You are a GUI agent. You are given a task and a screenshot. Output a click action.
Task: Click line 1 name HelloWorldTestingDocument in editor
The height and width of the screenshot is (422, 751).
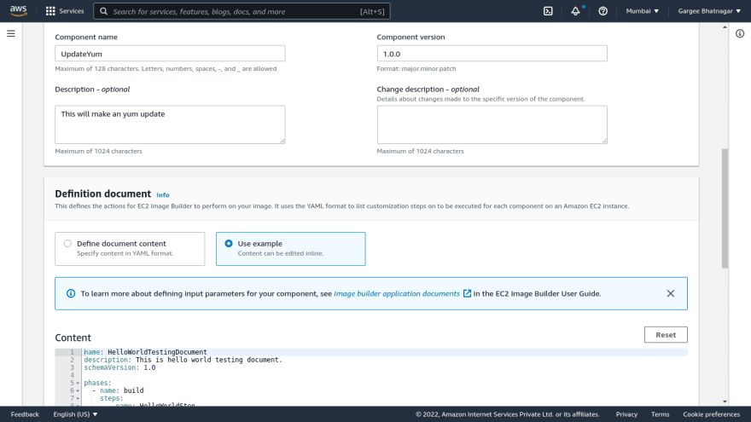pyautogui.click(x=146, y=352)
